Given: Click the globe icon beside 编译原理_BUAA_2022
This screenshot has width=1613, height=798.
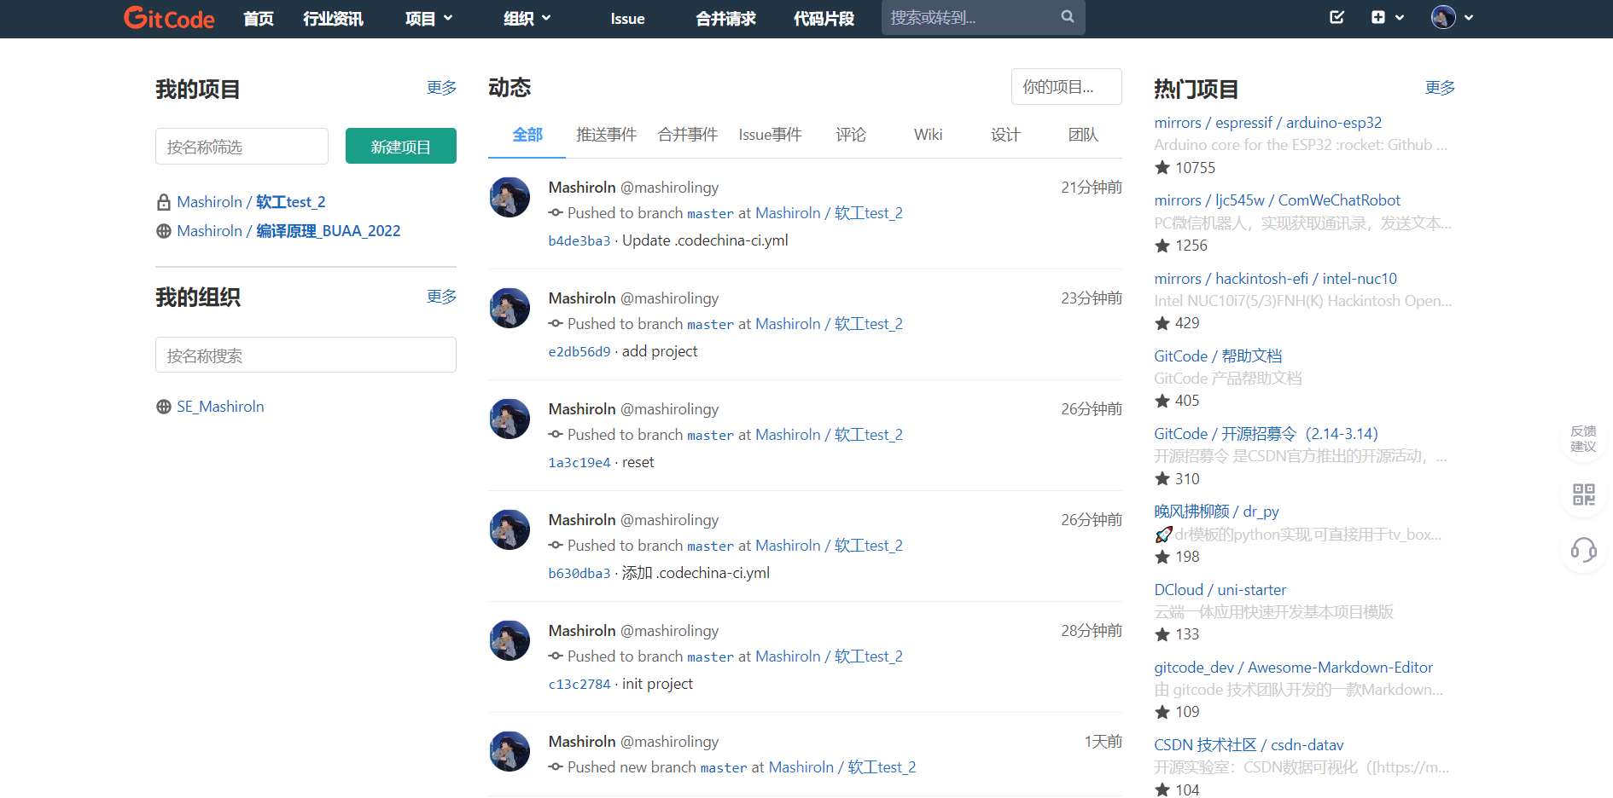Looking at the screenshot, I should (164, 231).
